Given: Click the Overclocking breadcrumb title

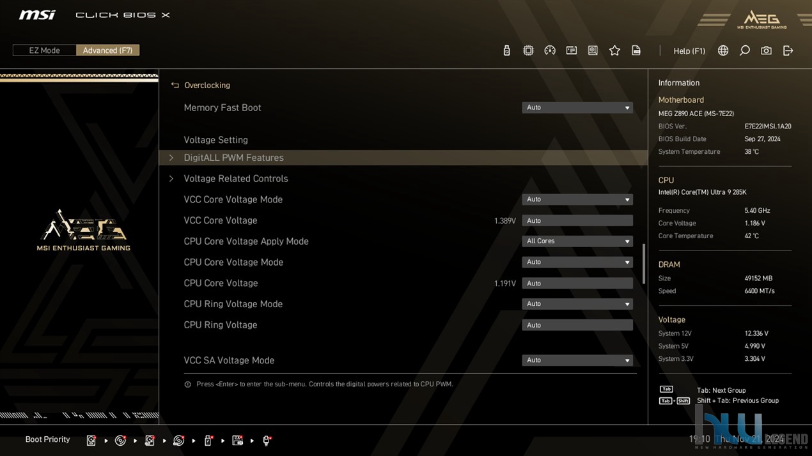Looking at the screenshot, I should tap(207, 85).
